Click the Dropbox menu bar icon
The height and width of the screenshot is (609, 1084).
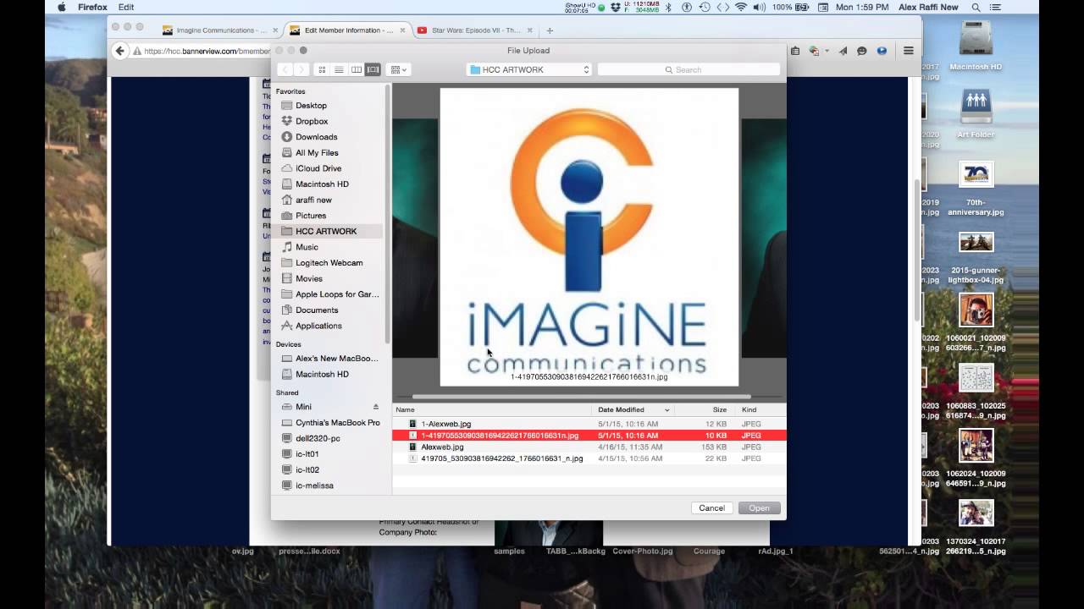coord(615,7)
